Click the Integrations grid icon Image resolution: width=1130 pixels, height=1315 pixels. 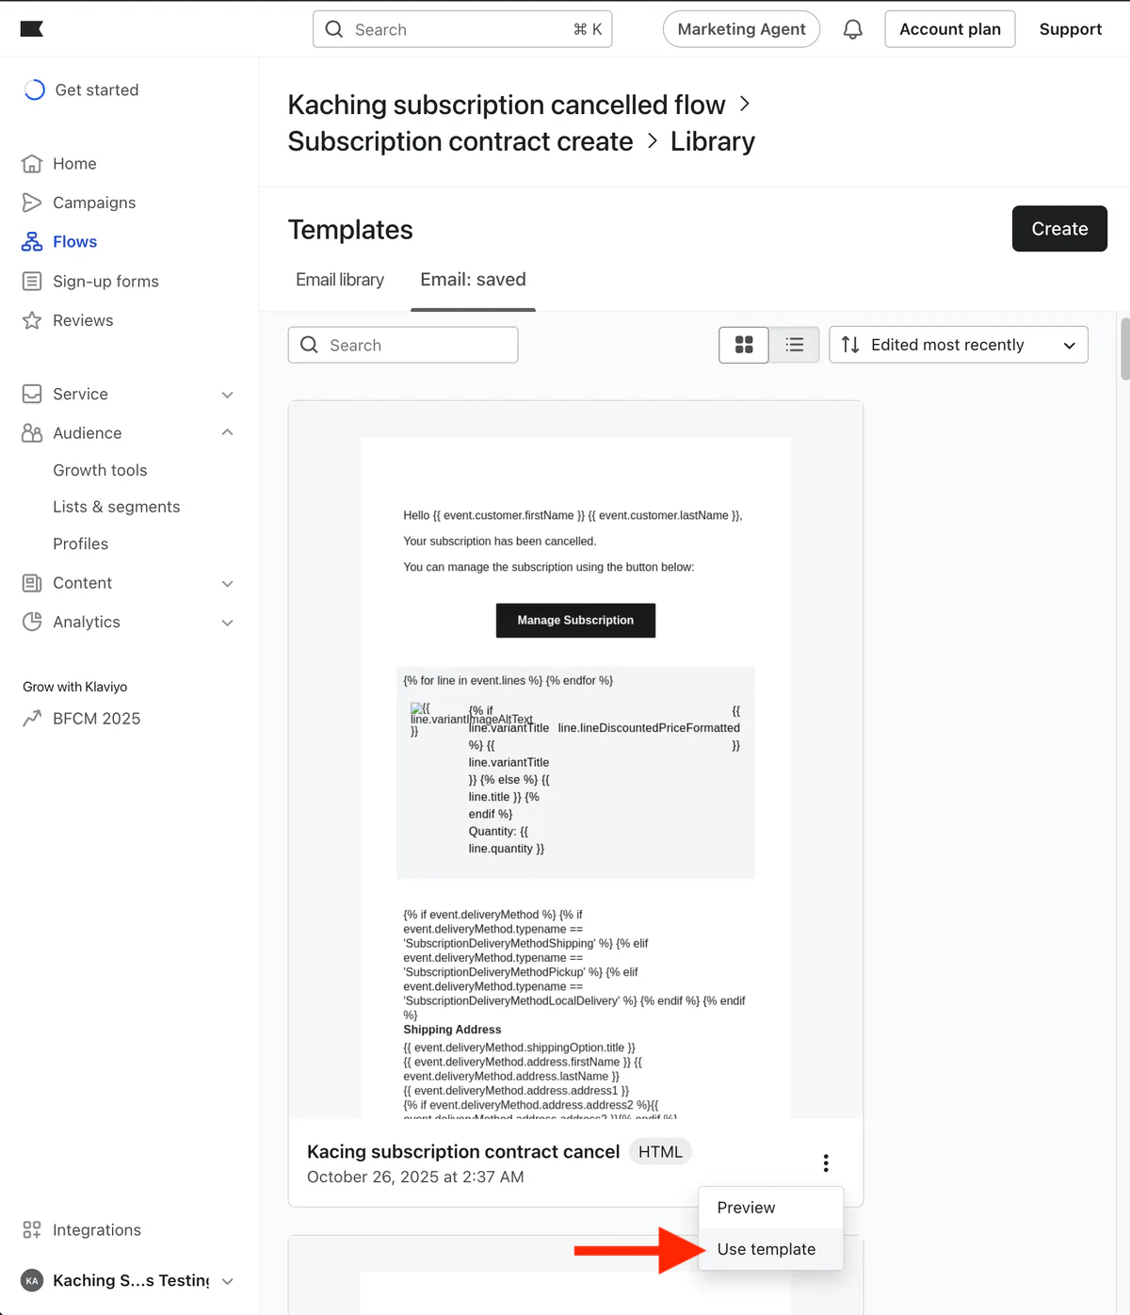32,1230
